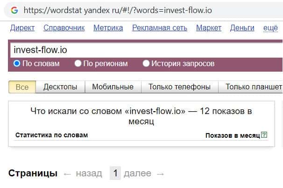
Task: Click the Показов в месяц column header
Action: (233, 135)
